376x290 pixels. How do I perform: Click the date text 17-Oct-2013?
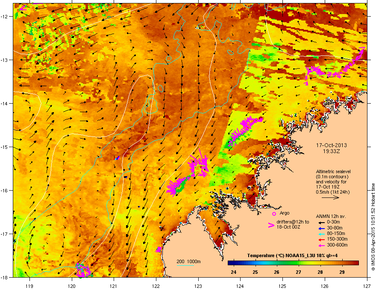click(x=331, y=145)
